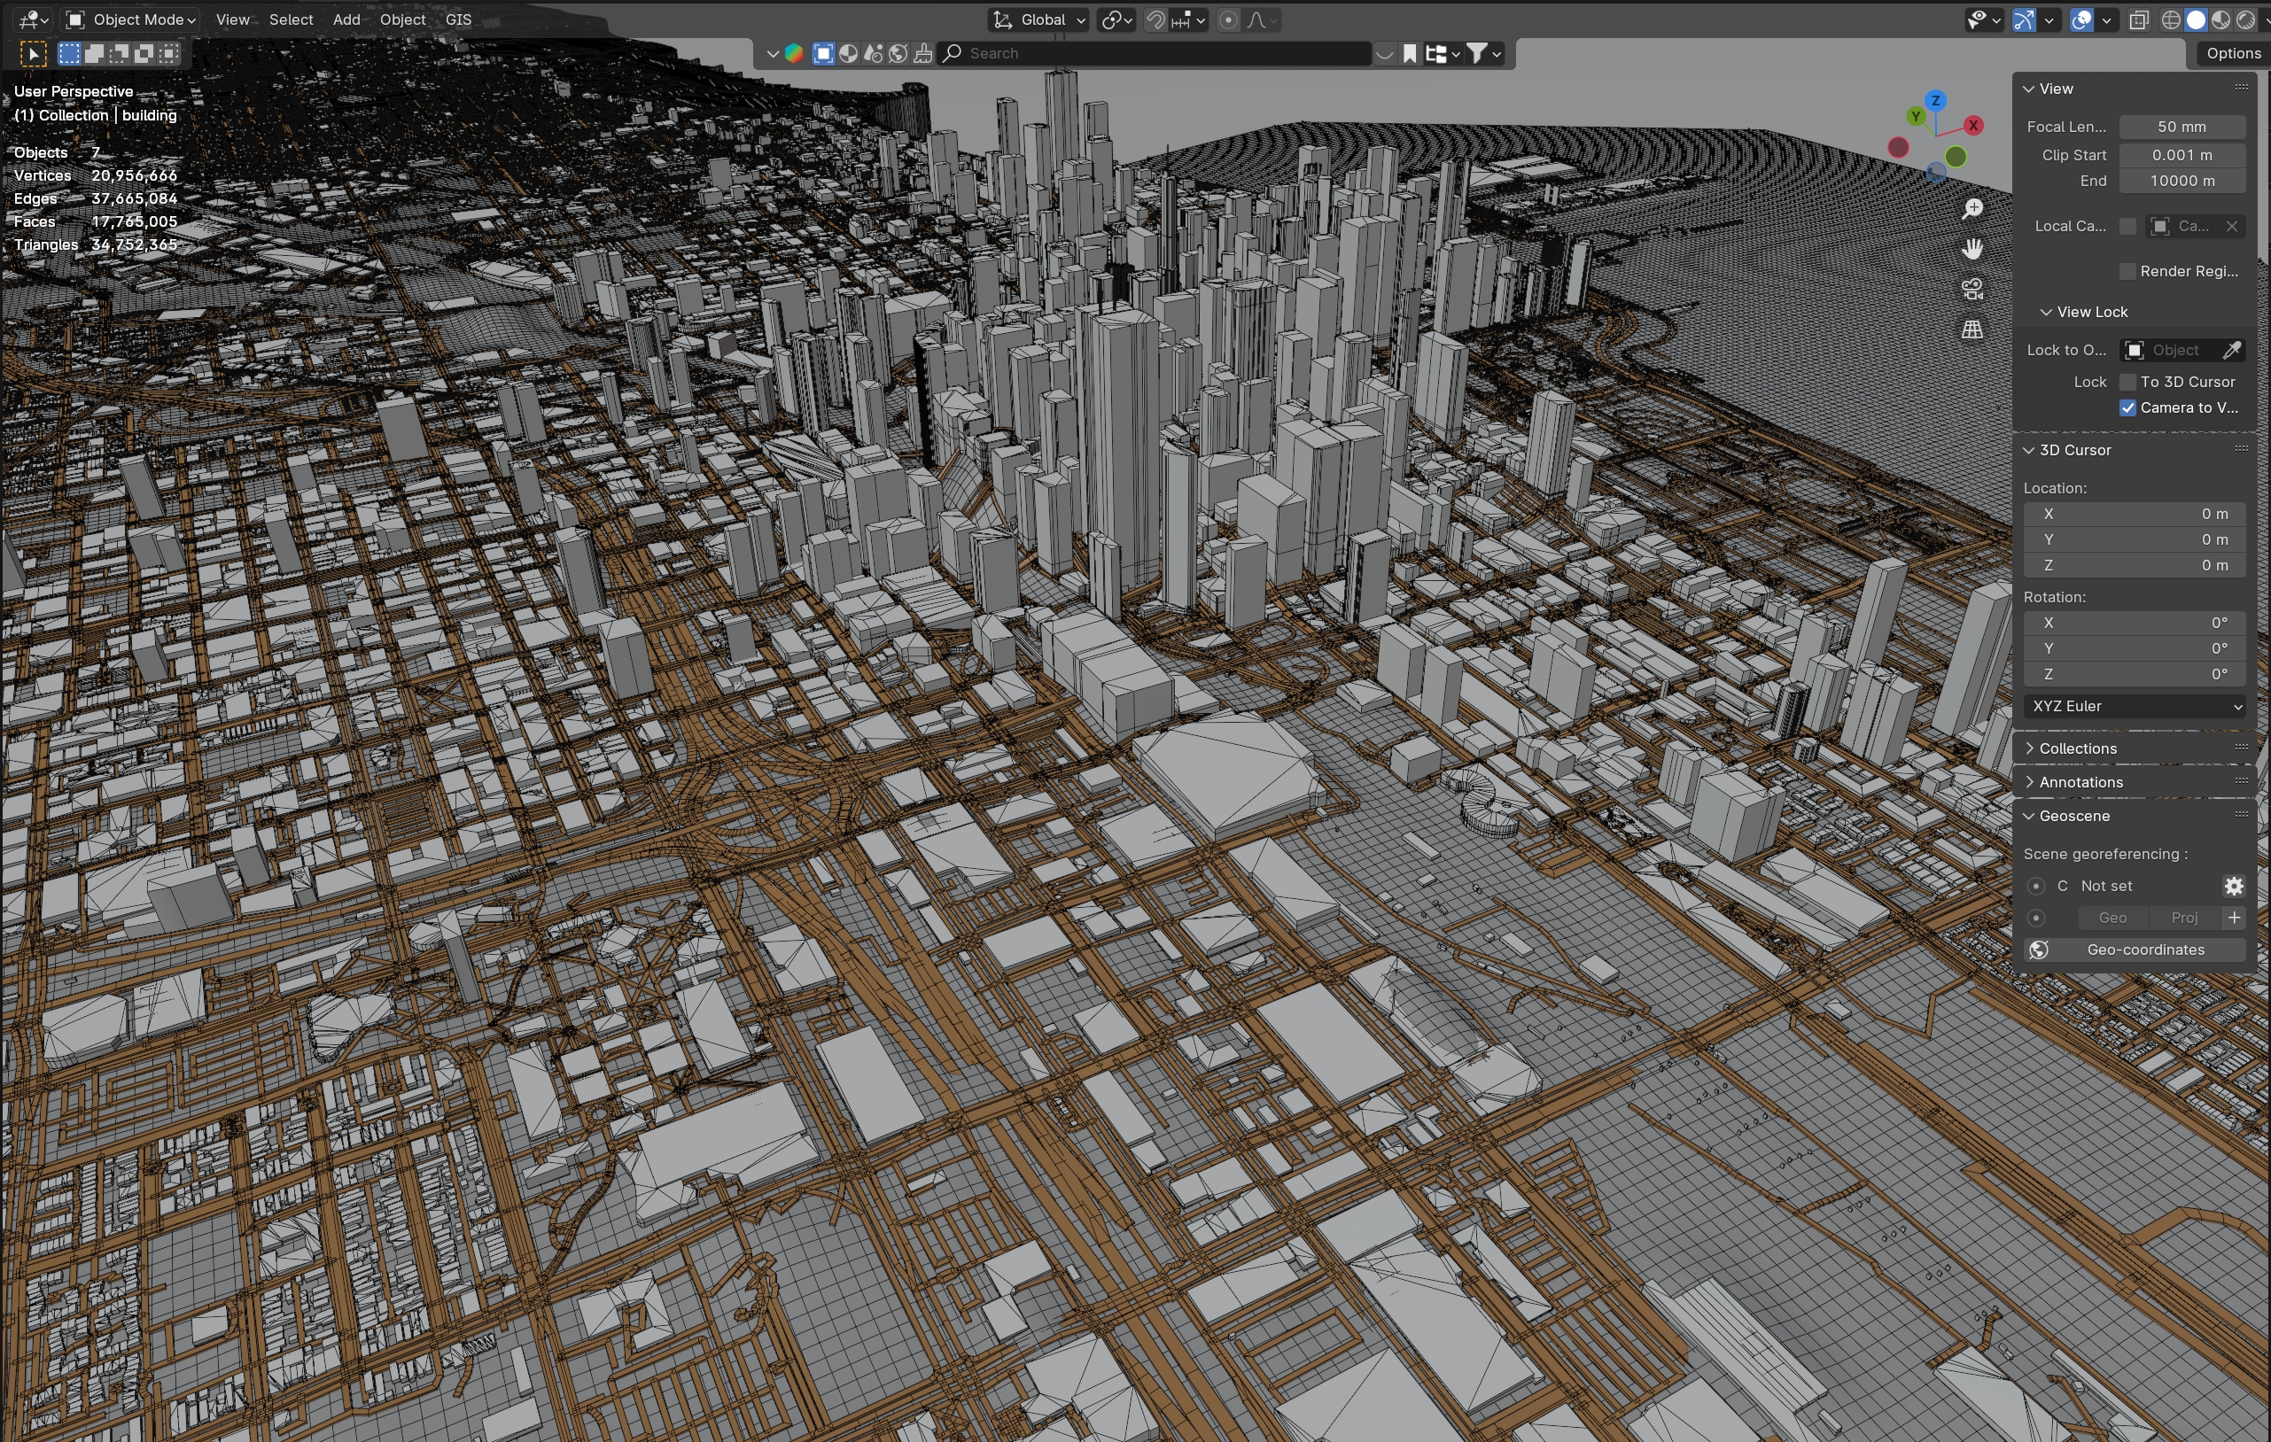The width and height of the screenshot is (2271, 1442).
Task: Click the Options button
Action: coord(2232,54)
